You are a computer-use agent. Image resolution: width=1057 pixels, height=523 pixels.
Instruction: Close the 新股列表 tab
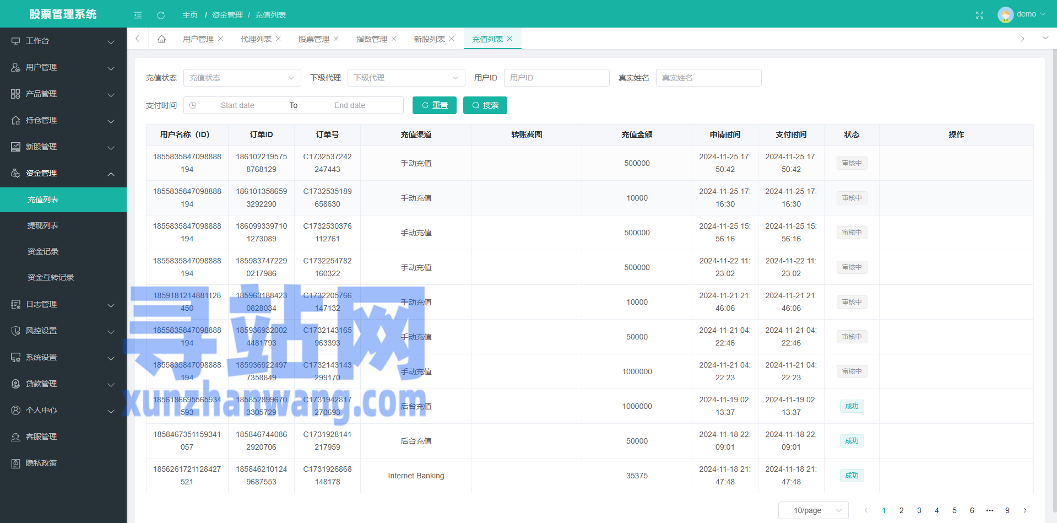point(452,39)
